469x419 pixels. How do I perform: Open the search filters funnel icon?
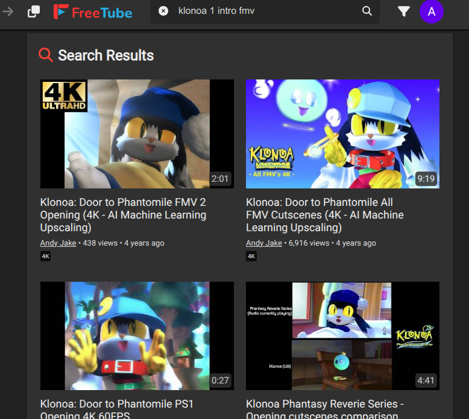pyautogui.click(x=404, y=11)
